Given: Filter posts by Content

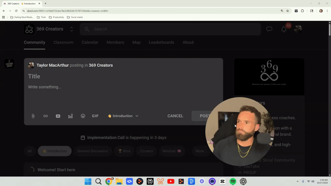Looking at the screenshot, I should point(146,151).
